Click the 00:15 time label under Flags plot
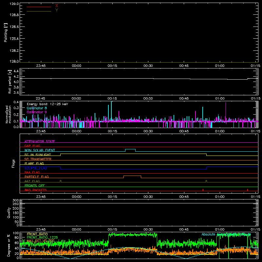This screenshot has width=262, height=262. (112, 197)
